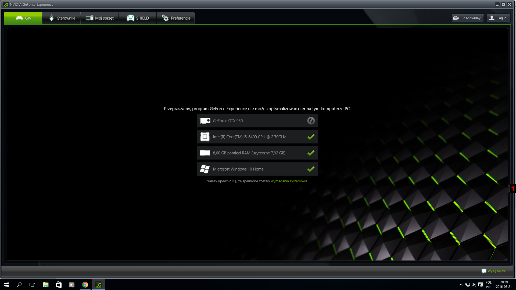Open the Windows Store taskbar icon
The height and width of the screenshot is (290, 516).
coord(59,285)
